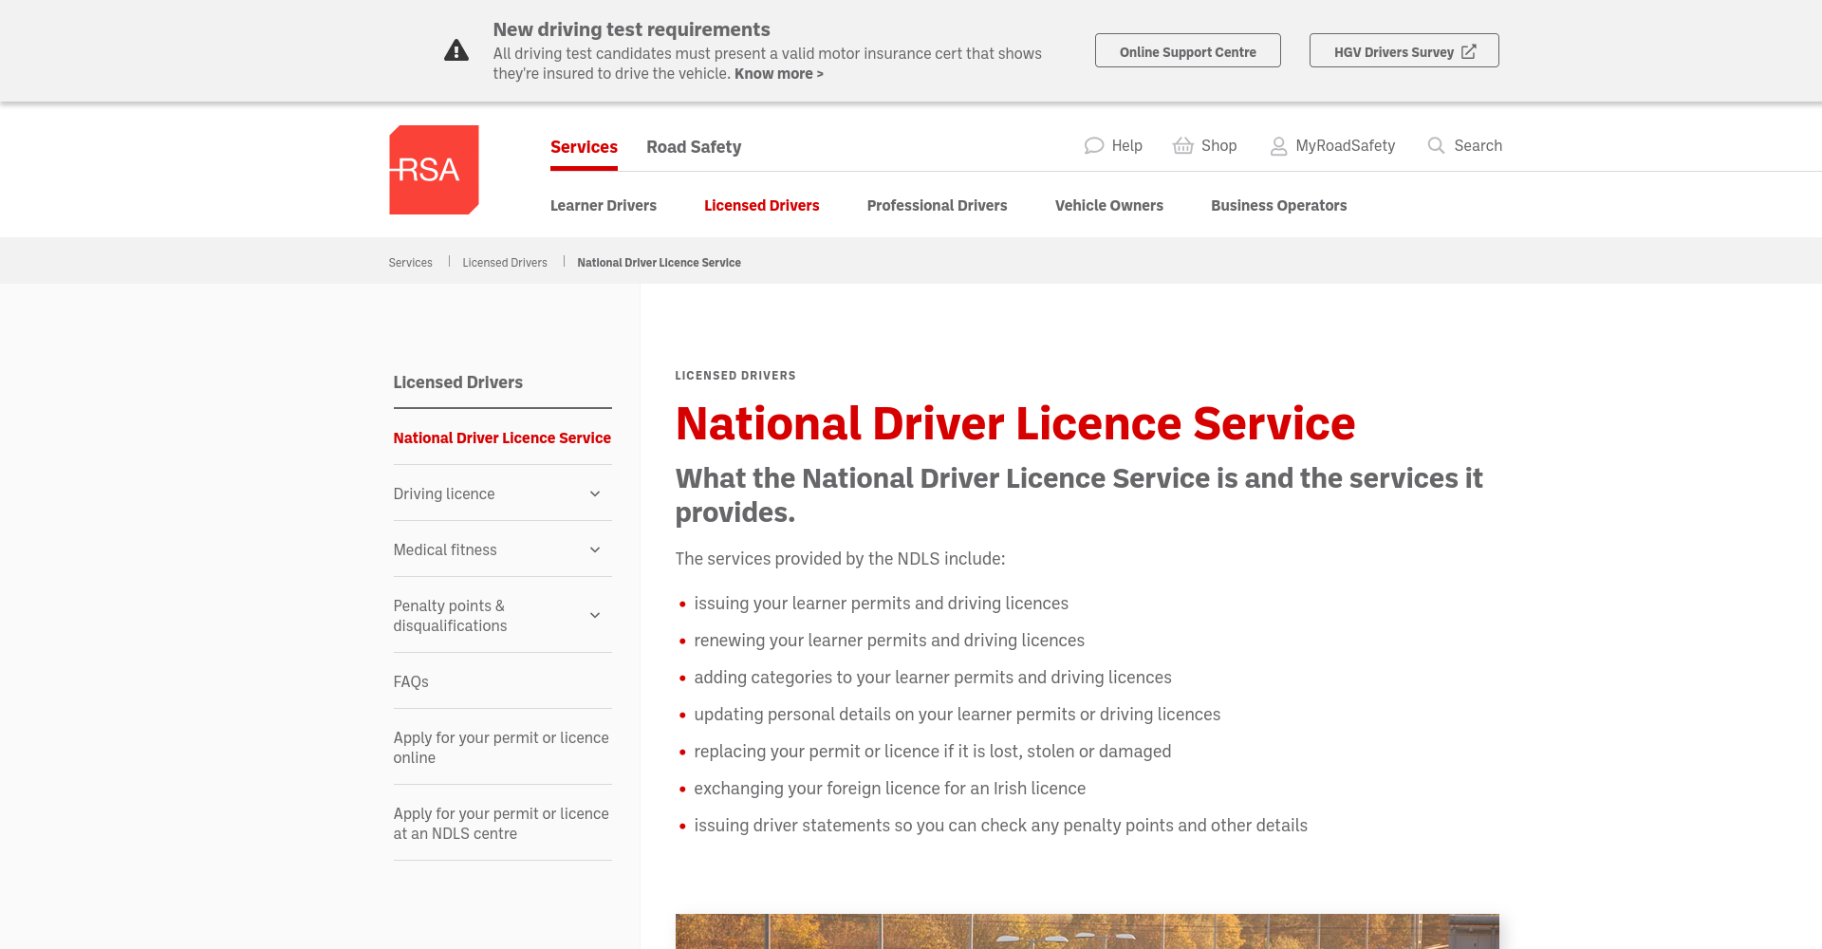Open the Search link text
Screen dimensions: 1822x949
point(1478,145)
